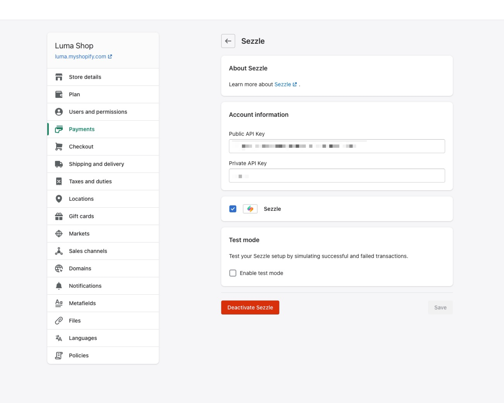504x403 pixels.
Task: Click the Shipping and delivery truck icon
Action: [x=59, y=164]
